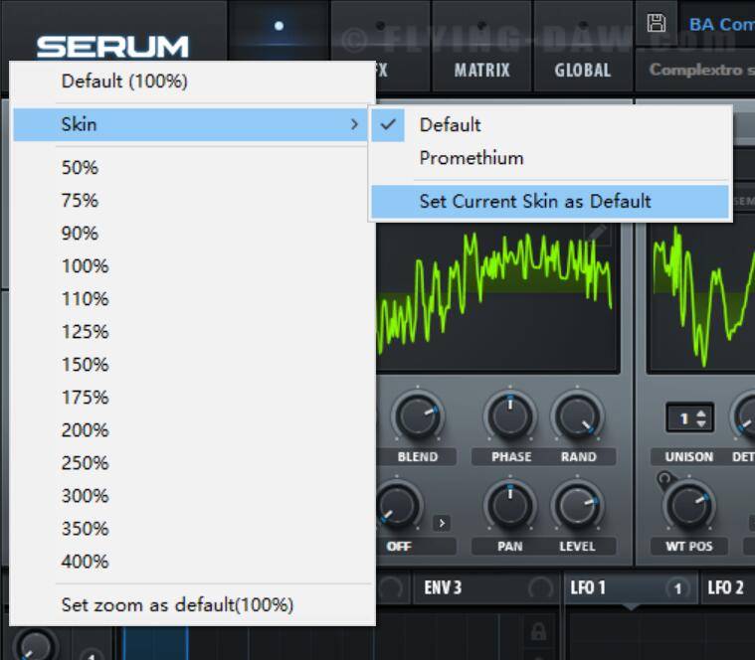Click the knob at the bottom-left corner
This screenshot has width=755, height=660.
(x=34, y=645)
